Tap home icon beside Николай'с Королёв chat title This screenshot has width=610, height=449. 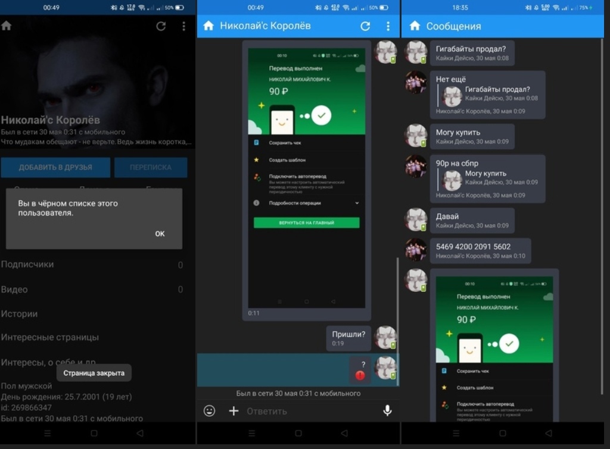(208, 26)
